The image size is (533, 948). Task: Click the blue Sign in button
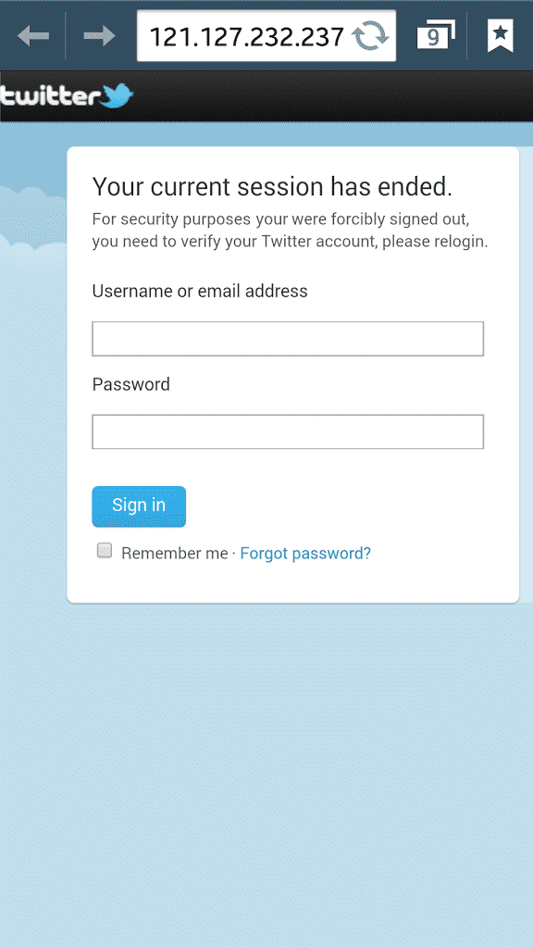(x=139, y=506)
